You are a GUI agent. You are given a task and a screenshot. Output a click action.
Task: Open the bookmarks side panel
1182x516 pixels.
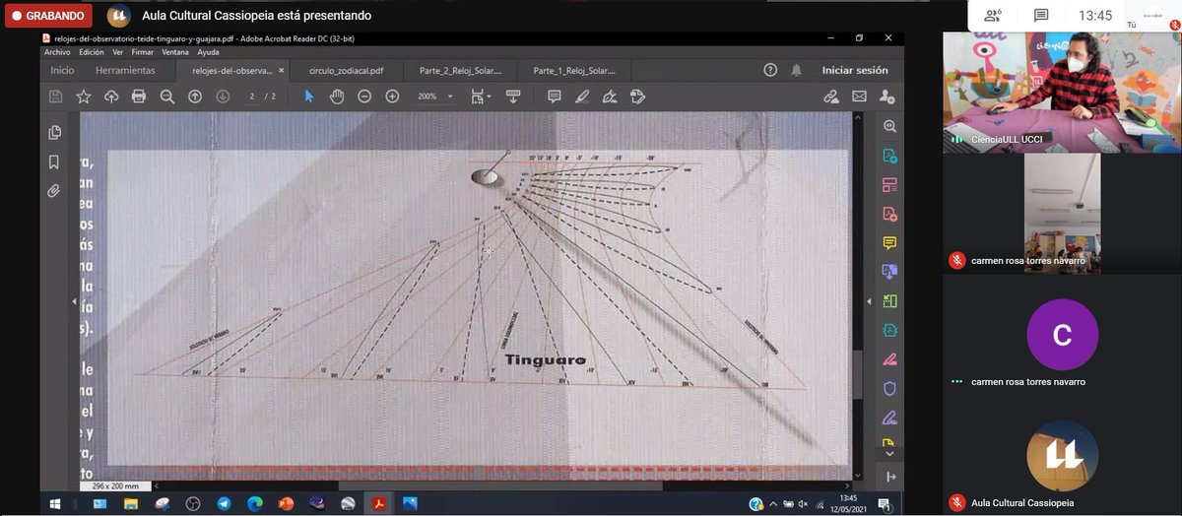point(54,161)
